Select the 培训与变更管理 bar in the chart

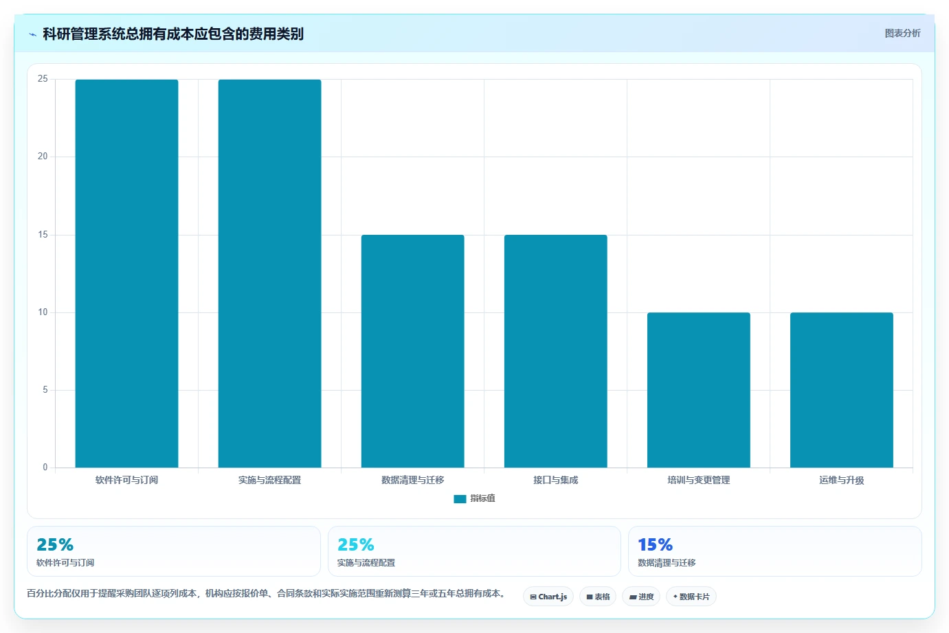point(698,390)
